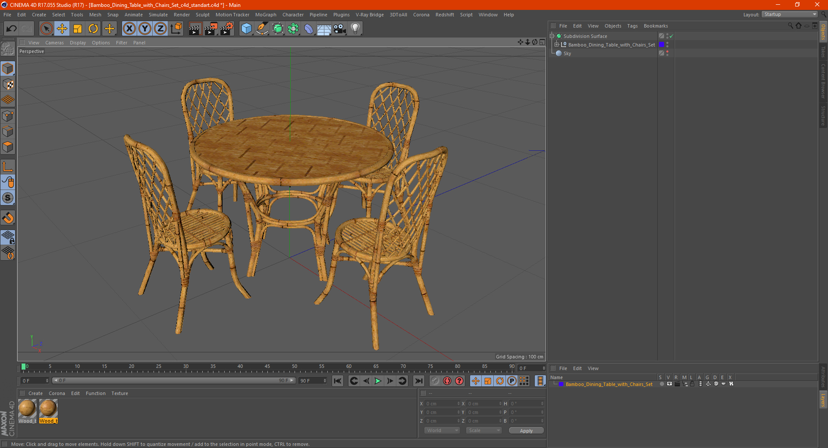
Task: Switch to Model mode in left sidebar
Action: click(8, 69)
